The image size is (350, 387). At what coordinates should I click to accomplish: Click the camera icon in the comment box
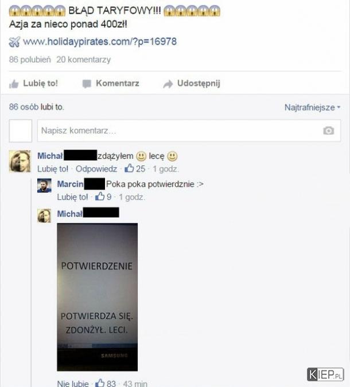click(328, 131)
